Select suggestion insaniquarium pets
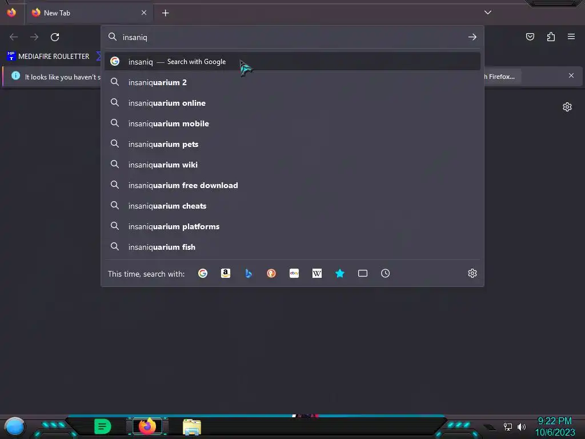Viewport: 585px width, 439px height. 292,144
